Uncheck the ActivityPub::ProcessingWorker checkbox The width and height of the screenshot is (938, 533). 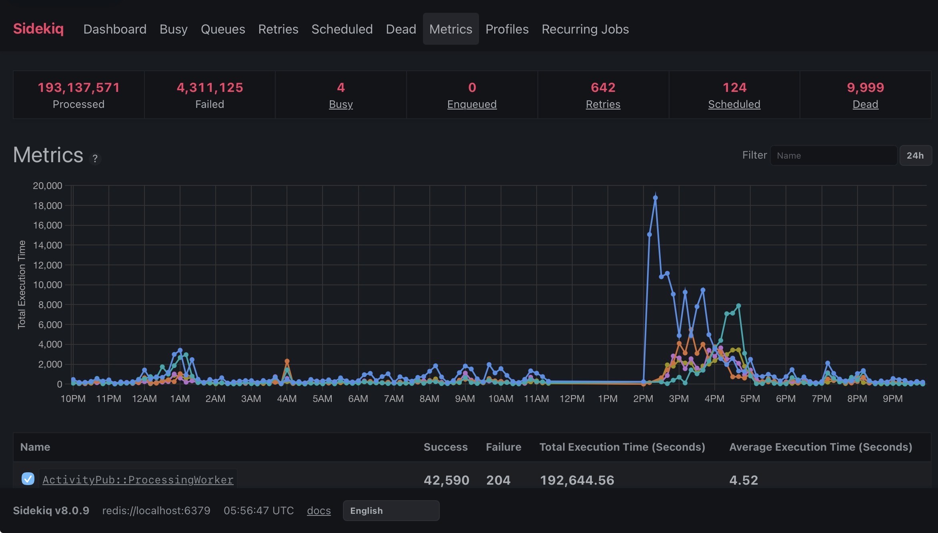coord(28,479)
